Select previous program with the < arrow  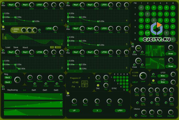pos(83,85)
